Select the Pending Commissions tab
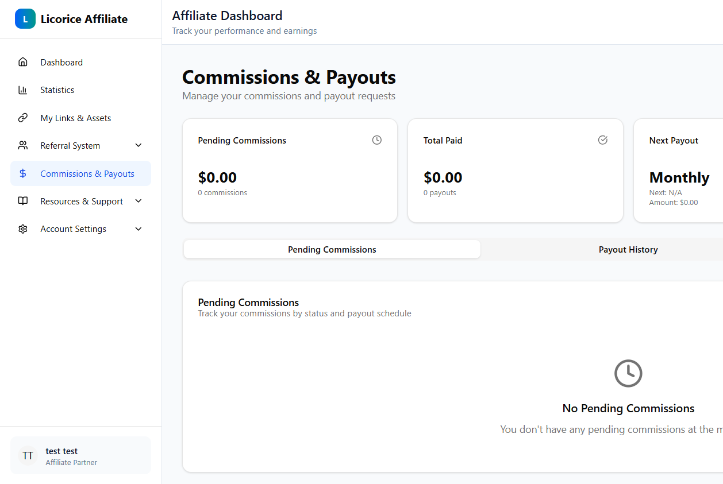Viewport: 723px width, 484px height. [x=332, y=250]
